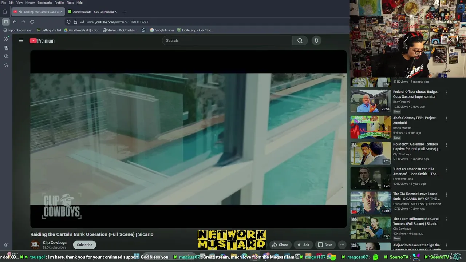
Task: Open a new tab with plus button
Action: pyautogui.click(x=125, y=12)
